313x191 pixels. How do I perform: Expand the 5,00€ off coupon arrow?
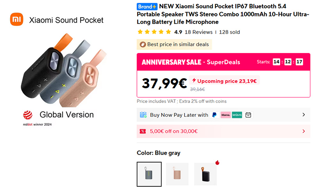304,131
